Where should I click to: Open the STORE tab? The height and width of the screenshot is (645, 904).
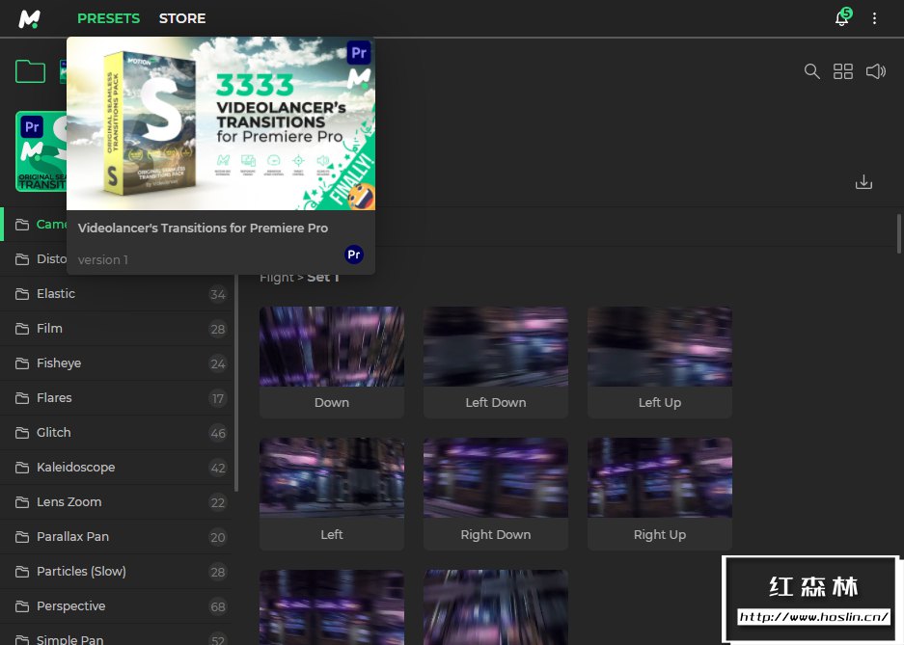click(x=182, y=18)
